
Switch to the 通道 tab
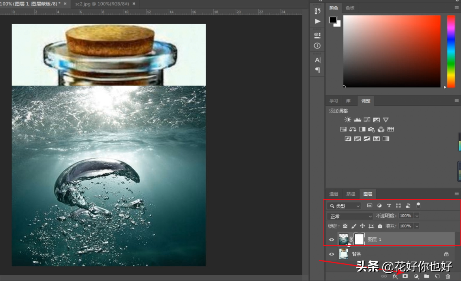(x=334, y=194)
